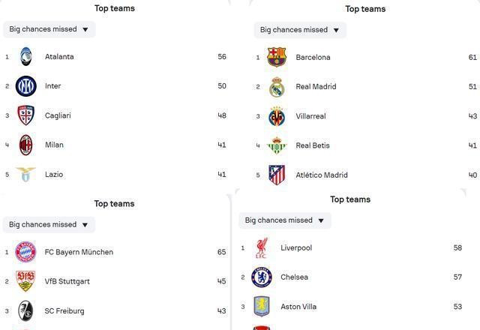Select the Lazio row
The image size is (480, 330).
tap(115, 175)
